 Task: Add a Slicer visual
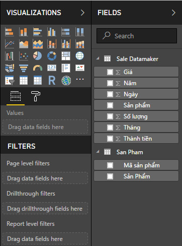(x=10, y=80)
